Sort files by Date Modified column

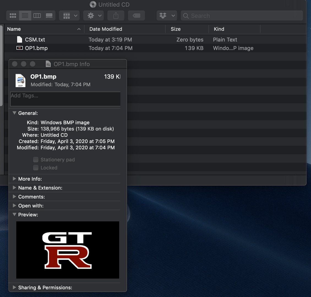[x=125, y=29]
